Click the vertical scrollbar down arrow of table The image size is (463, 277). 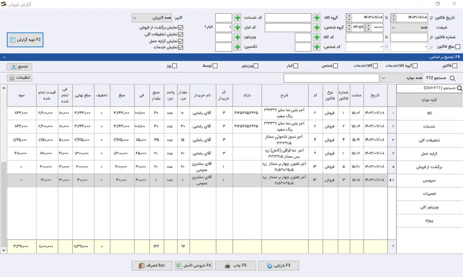[x=4, y=250]
